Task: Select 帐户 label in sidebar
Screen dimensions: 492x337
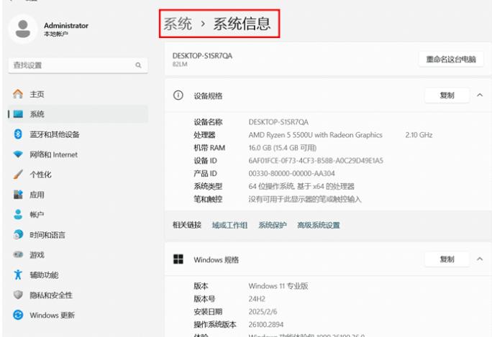Action: pos(37,215)
